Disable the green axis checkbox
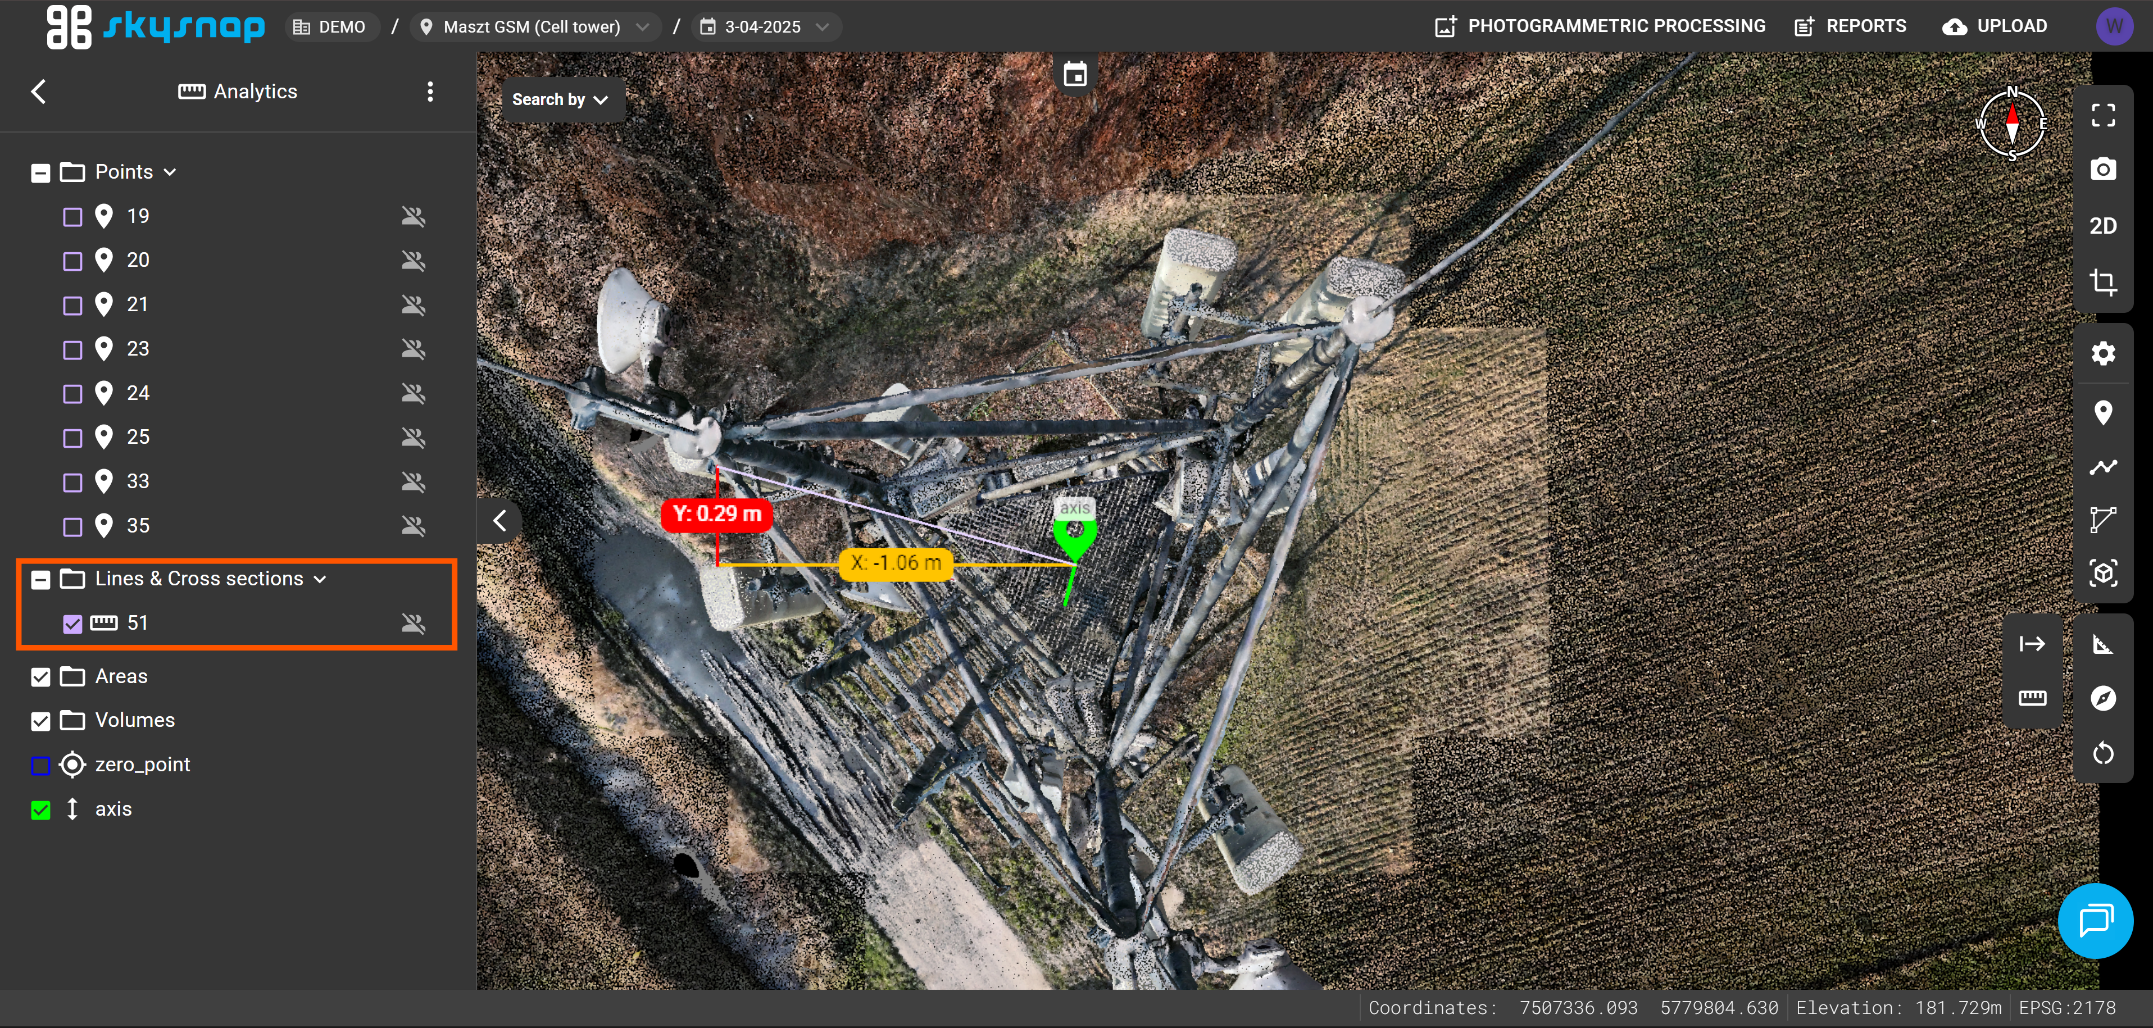Image resolution: width=2153 pixels, height=1028 pixels. click(40, 810)
